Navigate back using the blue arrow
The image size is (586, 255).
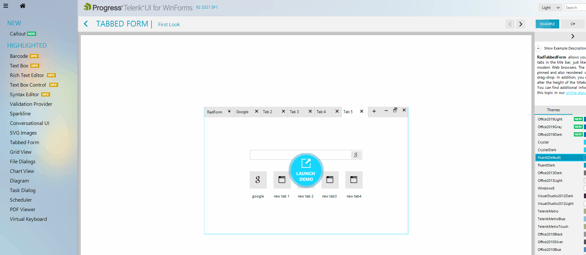86,24
